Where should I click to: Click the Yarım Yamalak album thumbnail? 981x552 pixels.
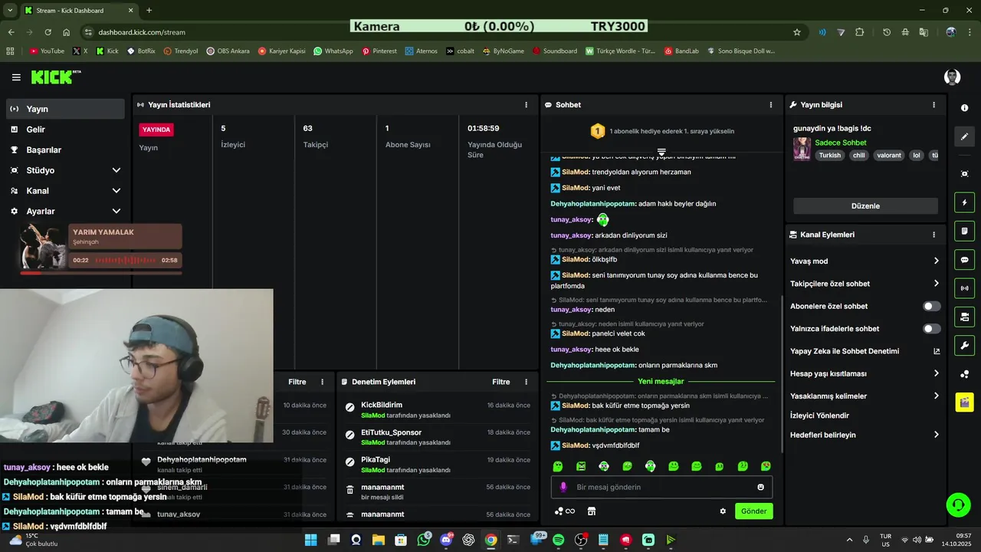(x=44, y=246)
